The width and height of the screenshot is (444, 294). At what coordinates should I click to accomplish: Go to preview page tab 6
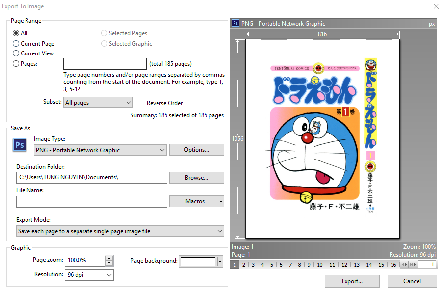pos(281,264)
